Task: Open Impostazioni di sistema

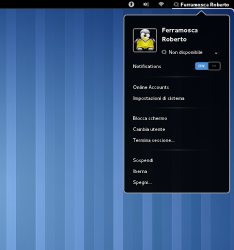Action: [x=158, y=98]
